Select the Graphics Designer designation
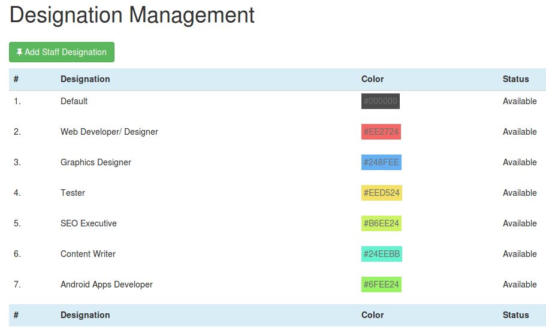Screen dimensions: 546x330 [96, 162]
